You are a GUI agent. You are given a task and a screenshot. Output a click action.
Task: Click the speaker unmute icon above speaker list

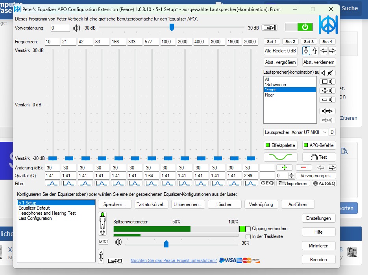pos(324,73)
